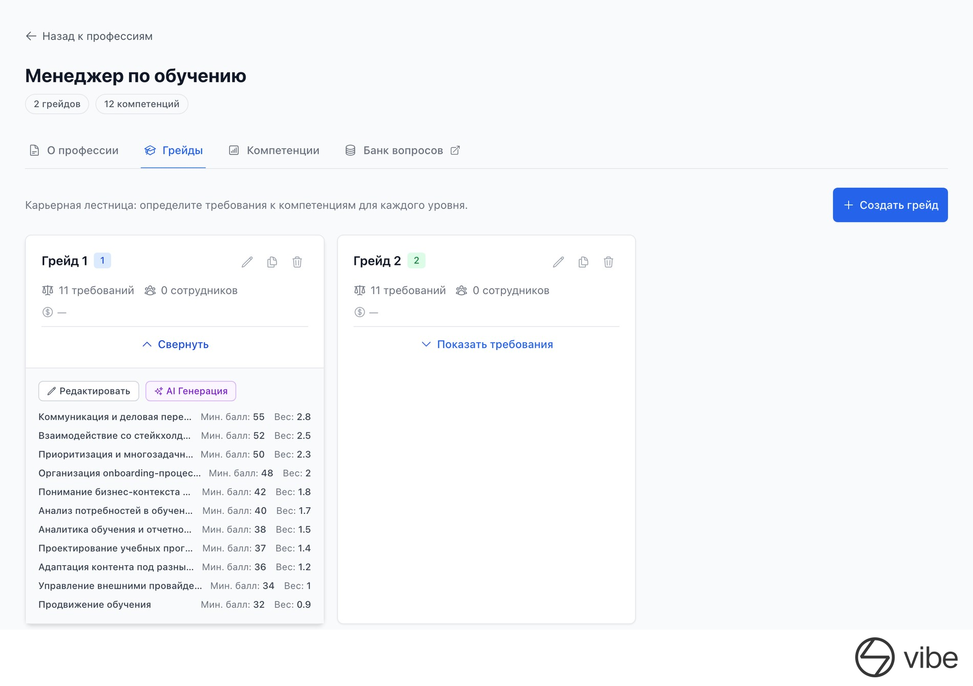
Task: Click '0 сотрудников' in Грейд 2
Action: [x=511, y=290]
